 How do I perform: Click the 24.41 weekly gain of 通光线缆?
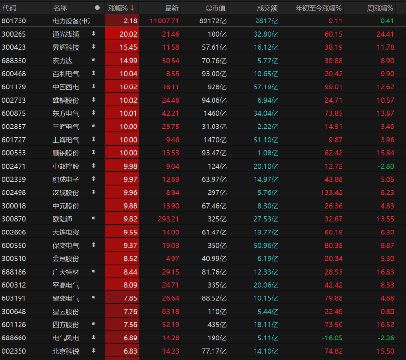(385, 34)
